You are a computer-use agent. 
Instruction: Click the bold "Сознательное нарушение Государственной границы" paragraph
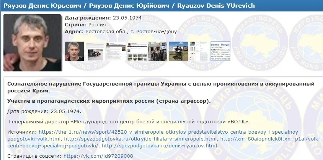pyautogui.click(x=161, y=87)
